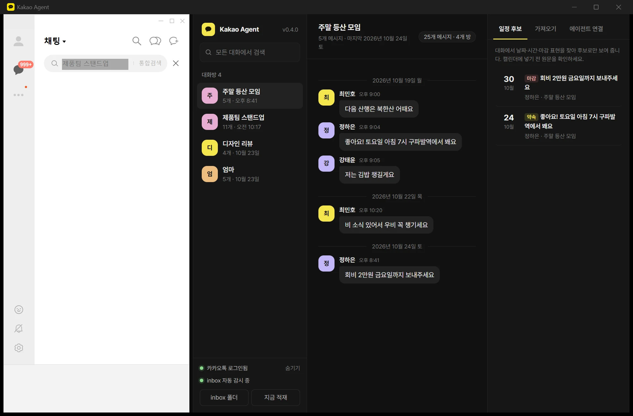The width and height of the screenshot is (633, 416).
Task: Click the 약속 tag on the 구파발역 candidate
Action: pos(531,117)
